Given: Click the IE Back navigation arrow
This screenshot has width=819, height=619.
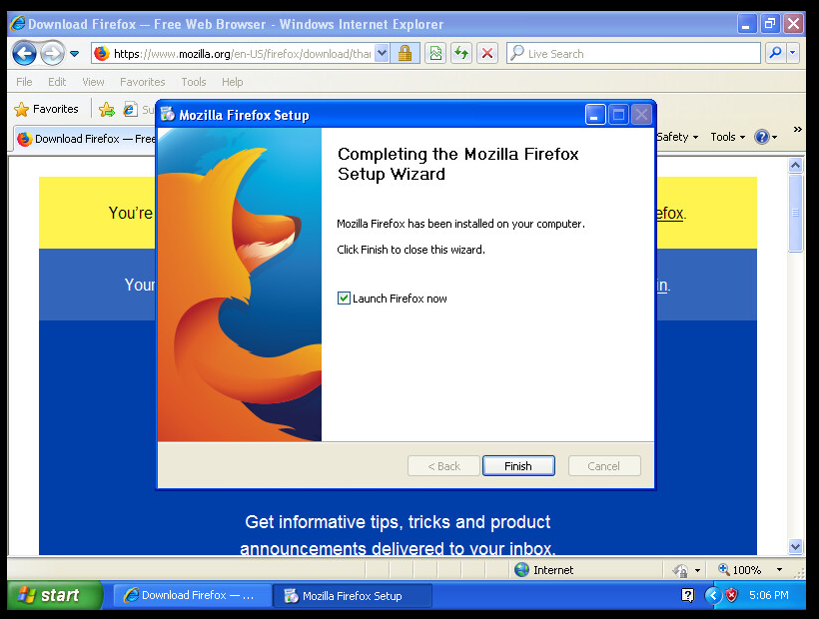Looking at the screenshot, I should [24, 53].
